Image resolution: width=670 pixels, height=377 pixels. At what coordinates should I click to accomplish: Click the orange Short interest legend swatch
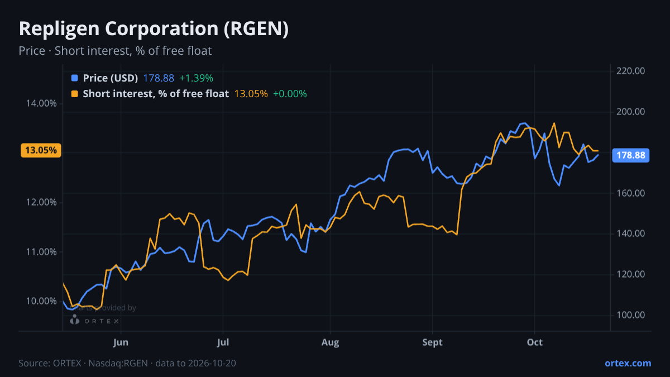tap(75, 94)
